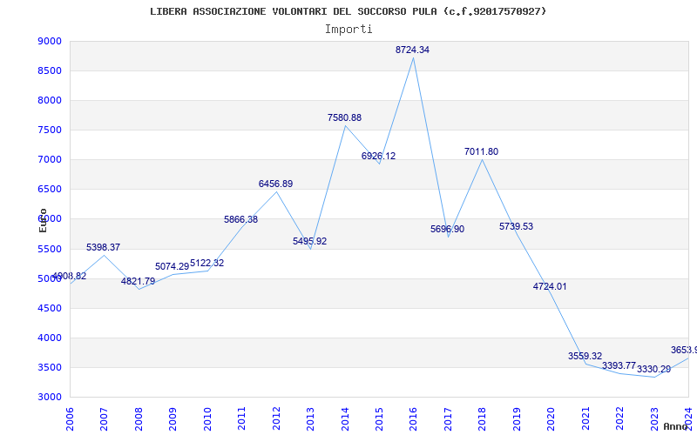Screen dimensions: 697x435
Task: Click the 4000 y-axis tick label
Action: tap(50, 338)
